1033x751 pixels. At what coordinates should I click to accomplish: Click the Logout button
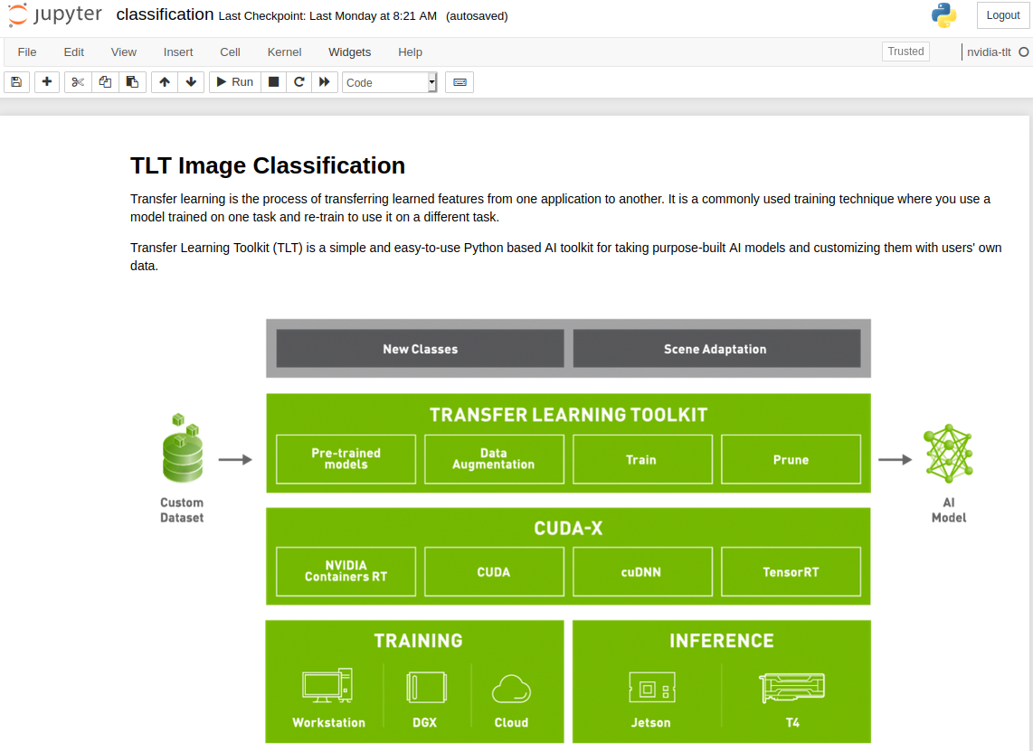(1002, 15)
